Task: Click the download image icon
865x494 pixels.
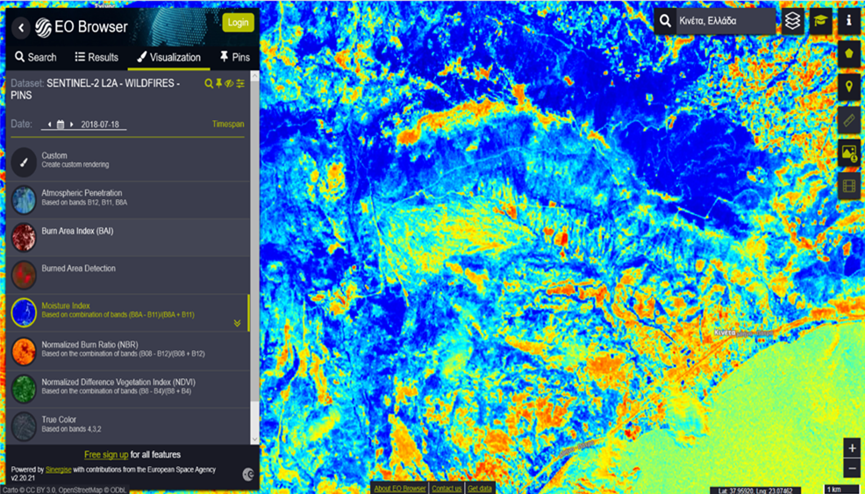Action: coord(848,154)
